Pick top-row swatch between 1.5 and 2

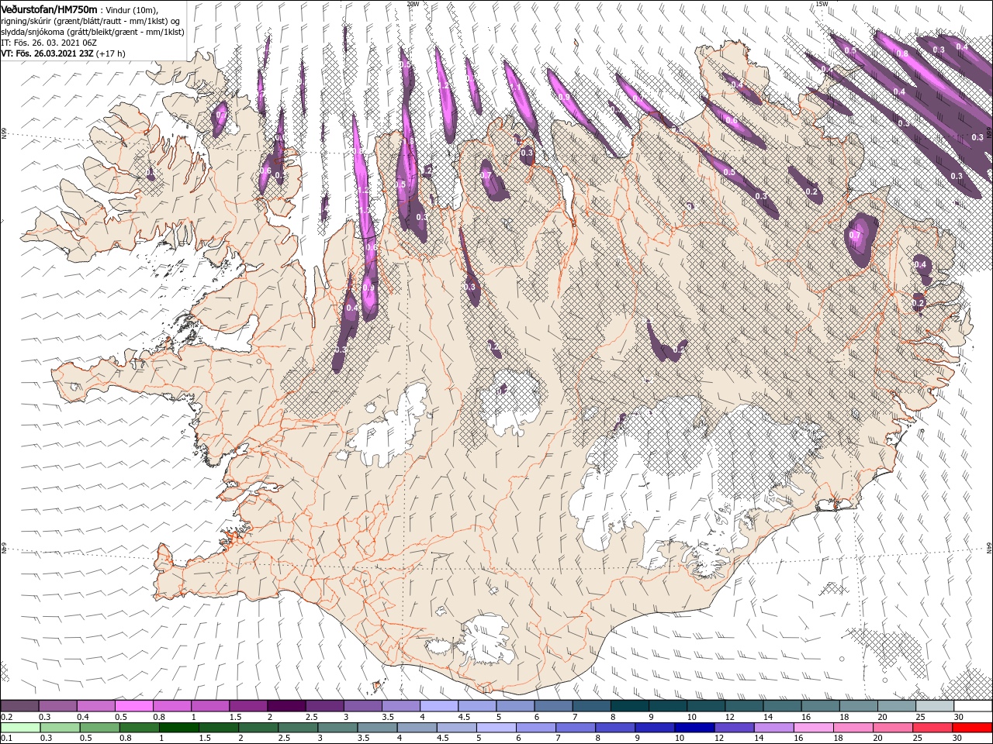coord(248,706)
